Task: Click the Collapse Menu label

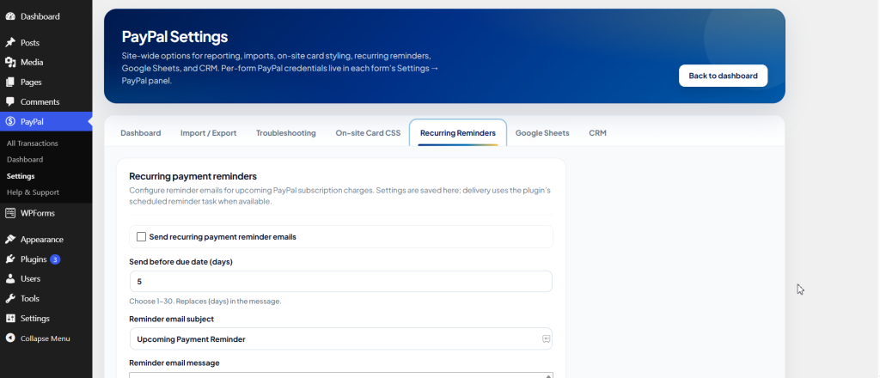Action: pos(45,338)
